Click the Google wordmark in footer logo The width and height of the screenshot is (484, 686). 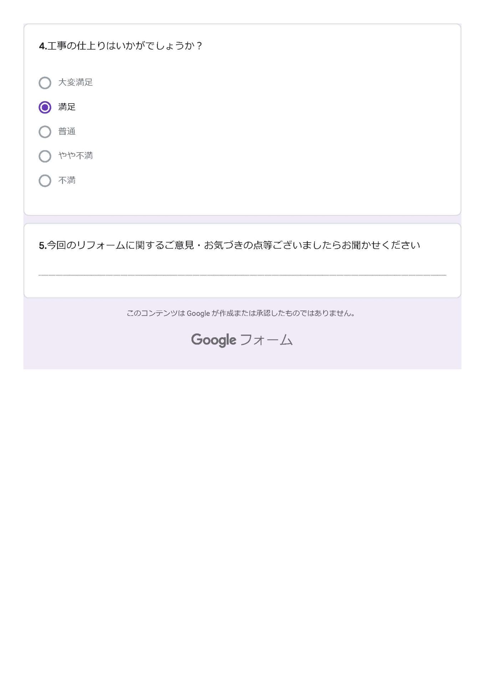coord(214,340)
